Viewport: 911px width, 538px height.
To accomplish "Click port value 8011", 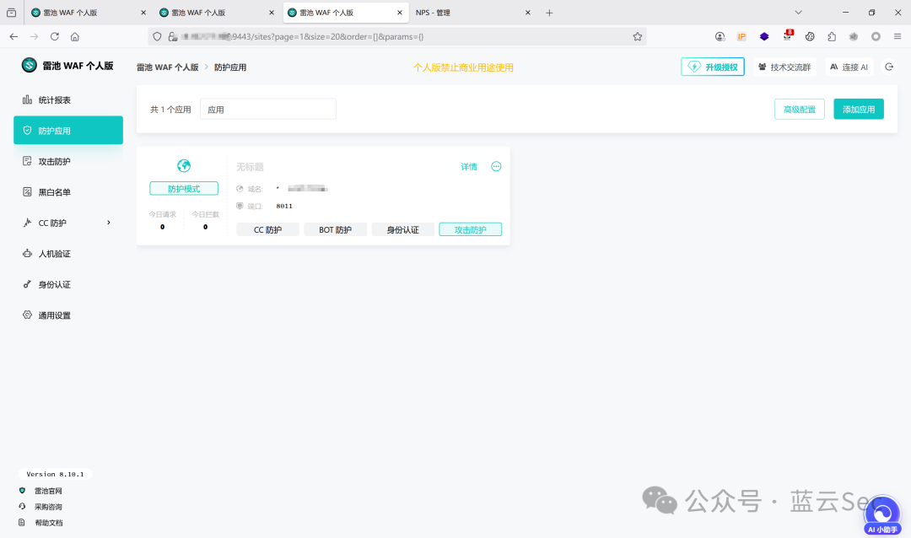I will pyautogui.click(x=284, y=206).
